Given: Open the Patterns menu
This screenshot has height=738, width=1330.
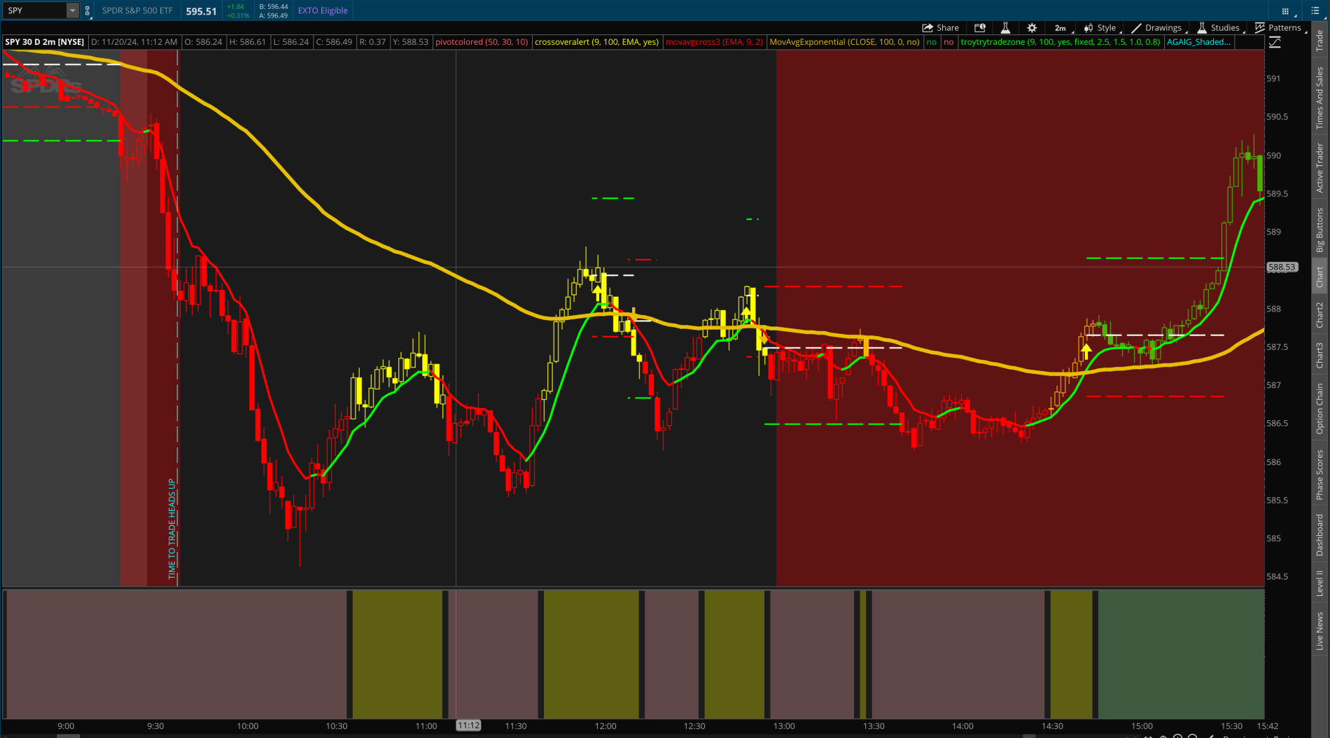Looking at the screenshot, I should click(1278, 28).
